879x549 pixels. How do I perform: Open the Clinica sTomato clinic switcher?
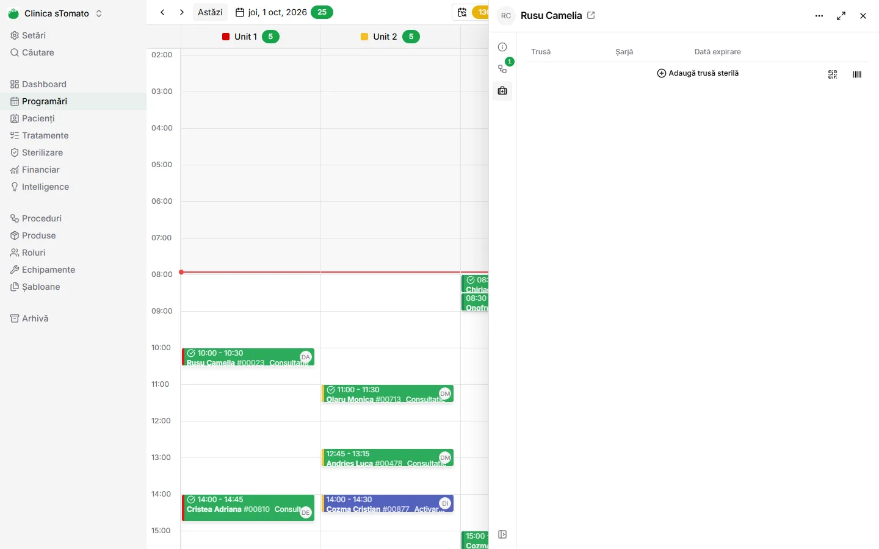coord(56,13)
